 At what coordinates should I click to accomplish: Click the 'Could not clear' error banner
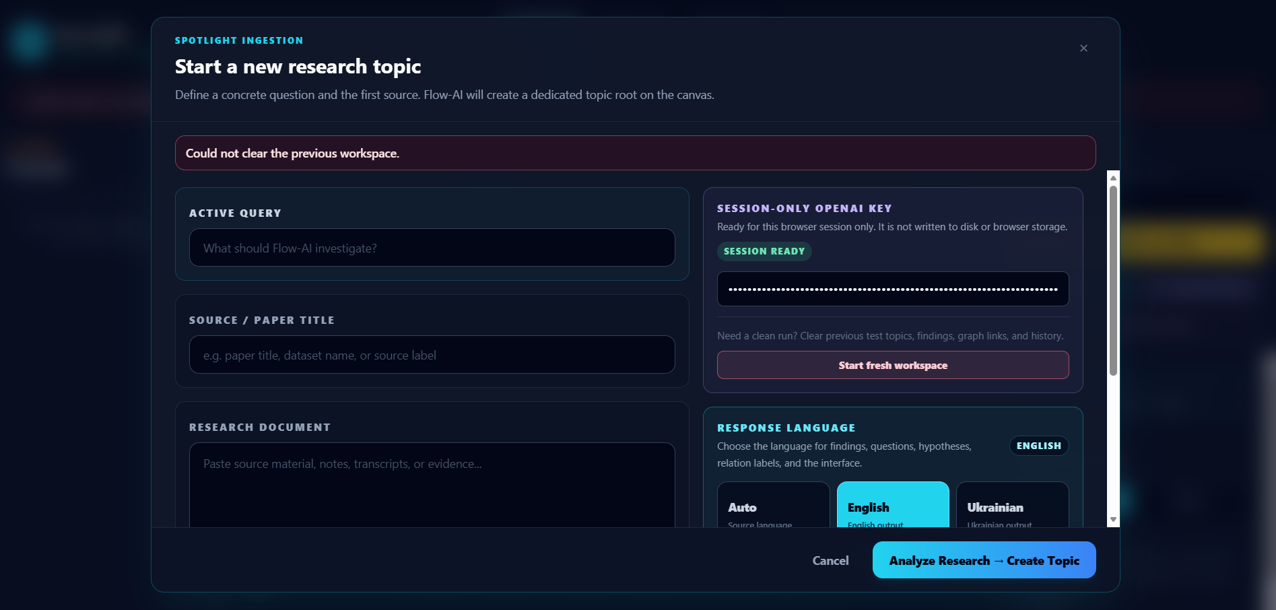(x=635, y=153)
